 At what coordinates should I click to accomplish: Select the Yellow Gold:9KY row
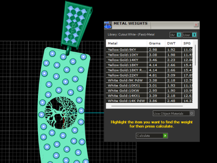point(149,50)
